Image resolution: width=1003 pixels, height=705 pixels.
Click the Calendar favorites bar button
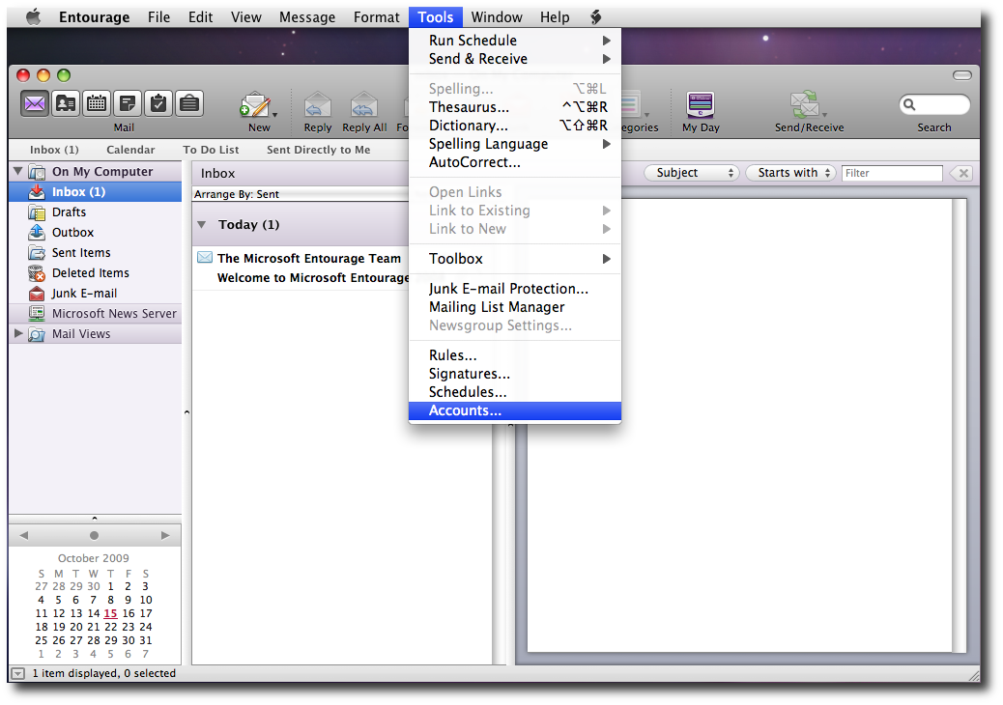[x=130, y=150]
